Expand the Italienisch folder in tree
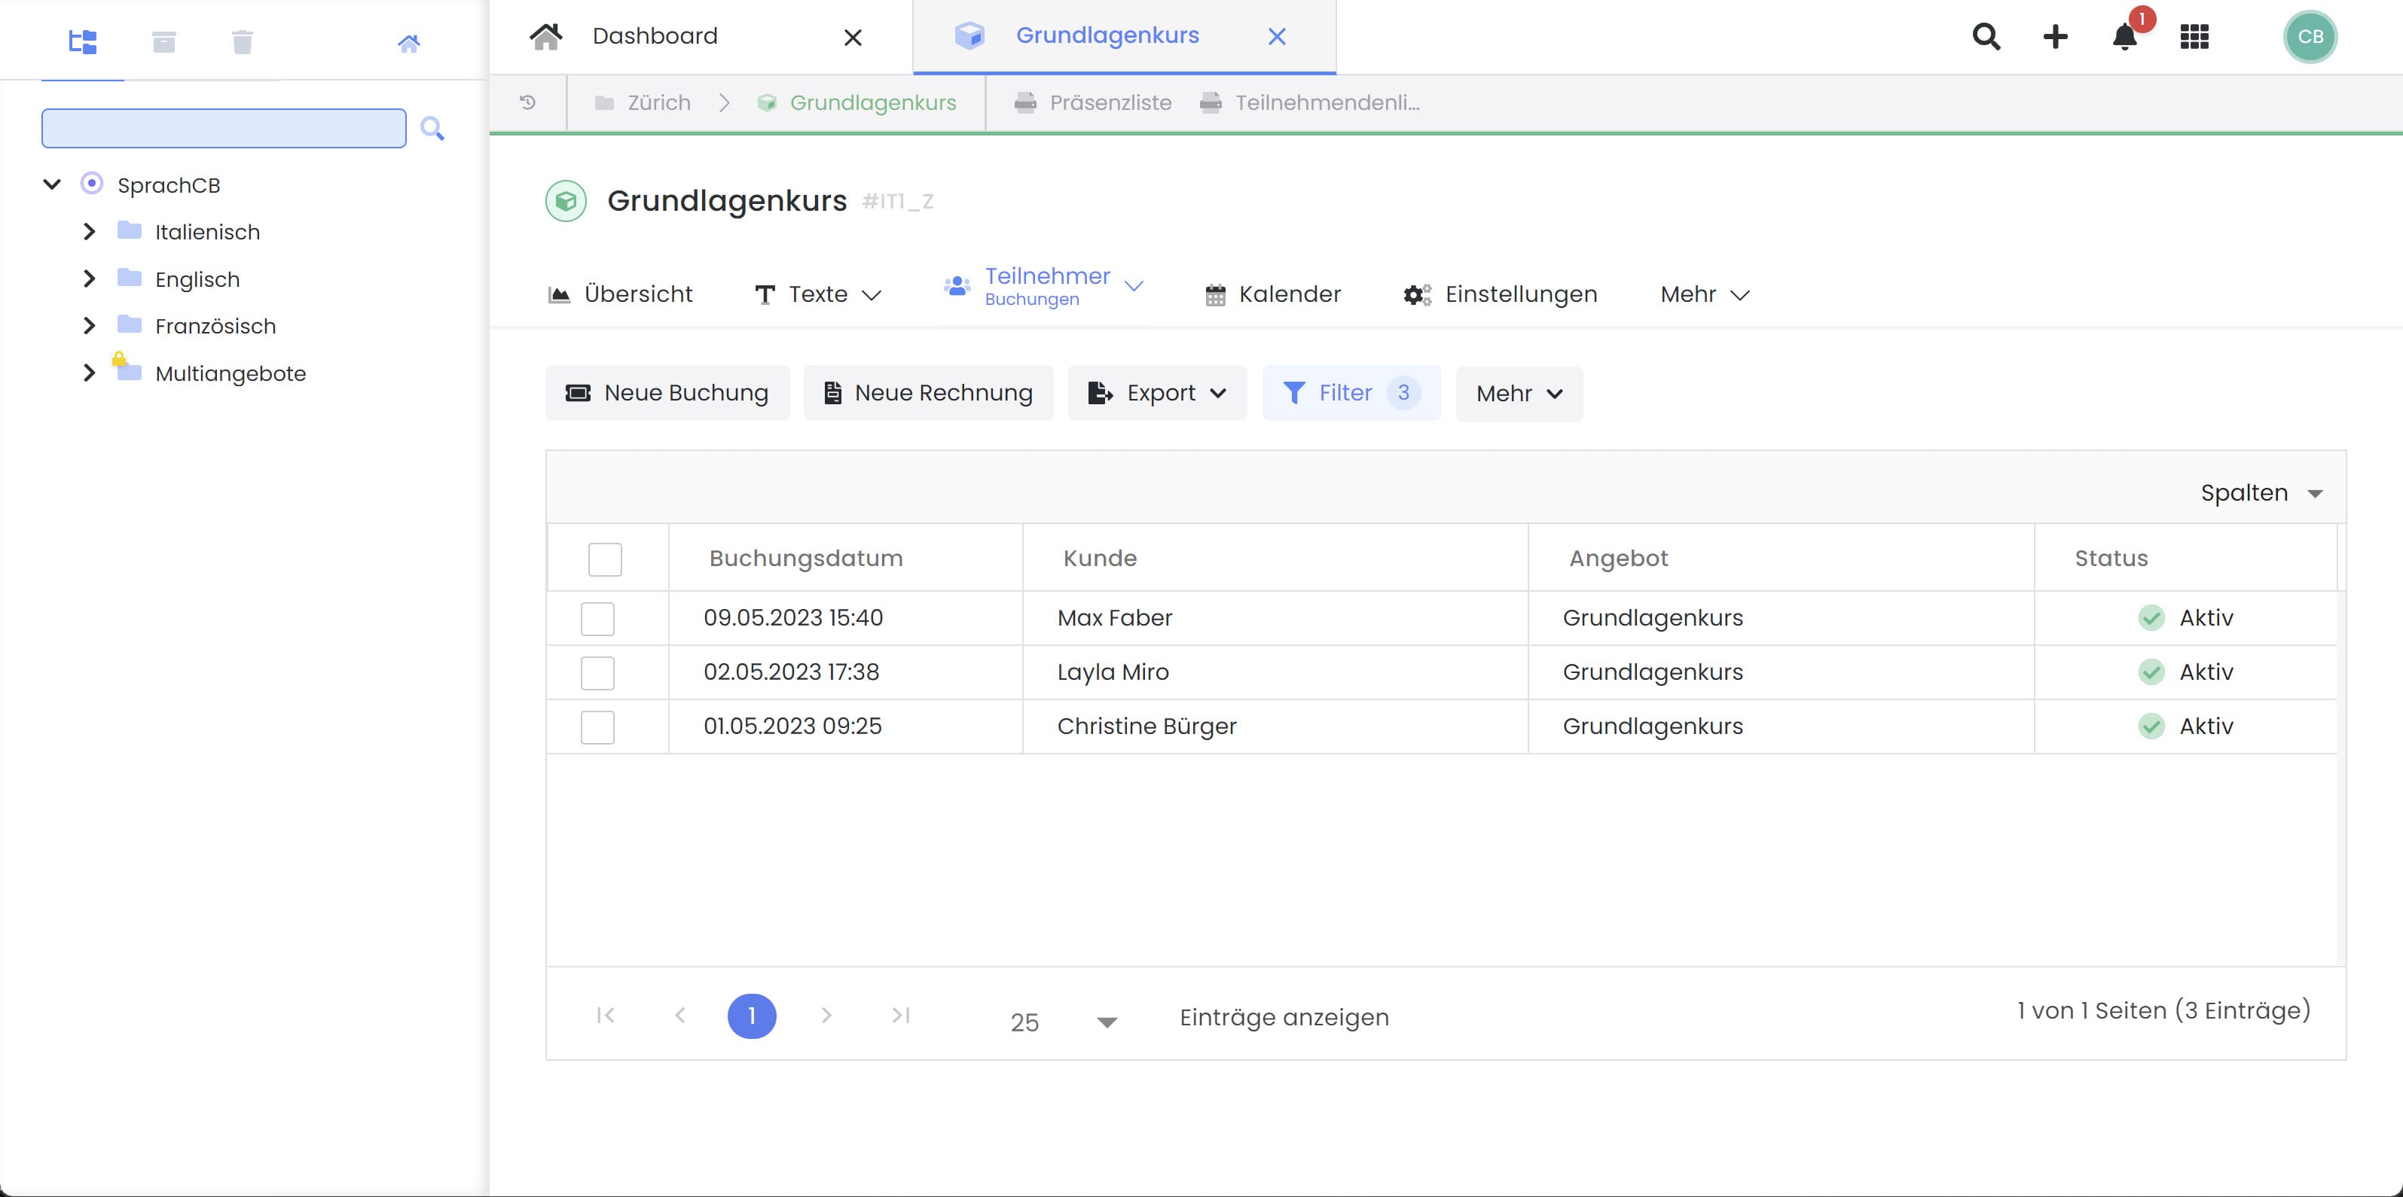Viewport: 2403px width, 1197px height. click(90, 232)
